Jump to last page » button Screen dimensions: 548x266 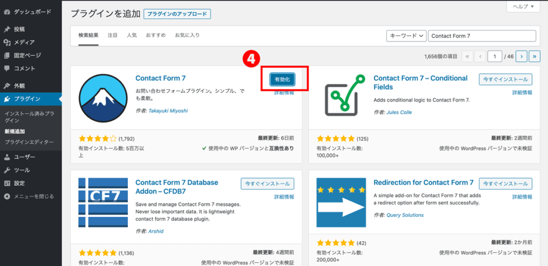click(535, 56)
